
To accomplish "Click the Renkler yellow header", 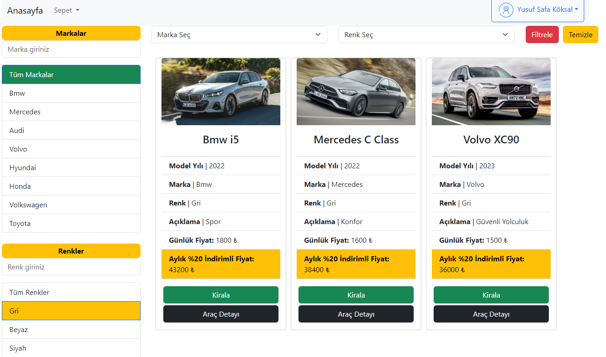I will (71, 251).
